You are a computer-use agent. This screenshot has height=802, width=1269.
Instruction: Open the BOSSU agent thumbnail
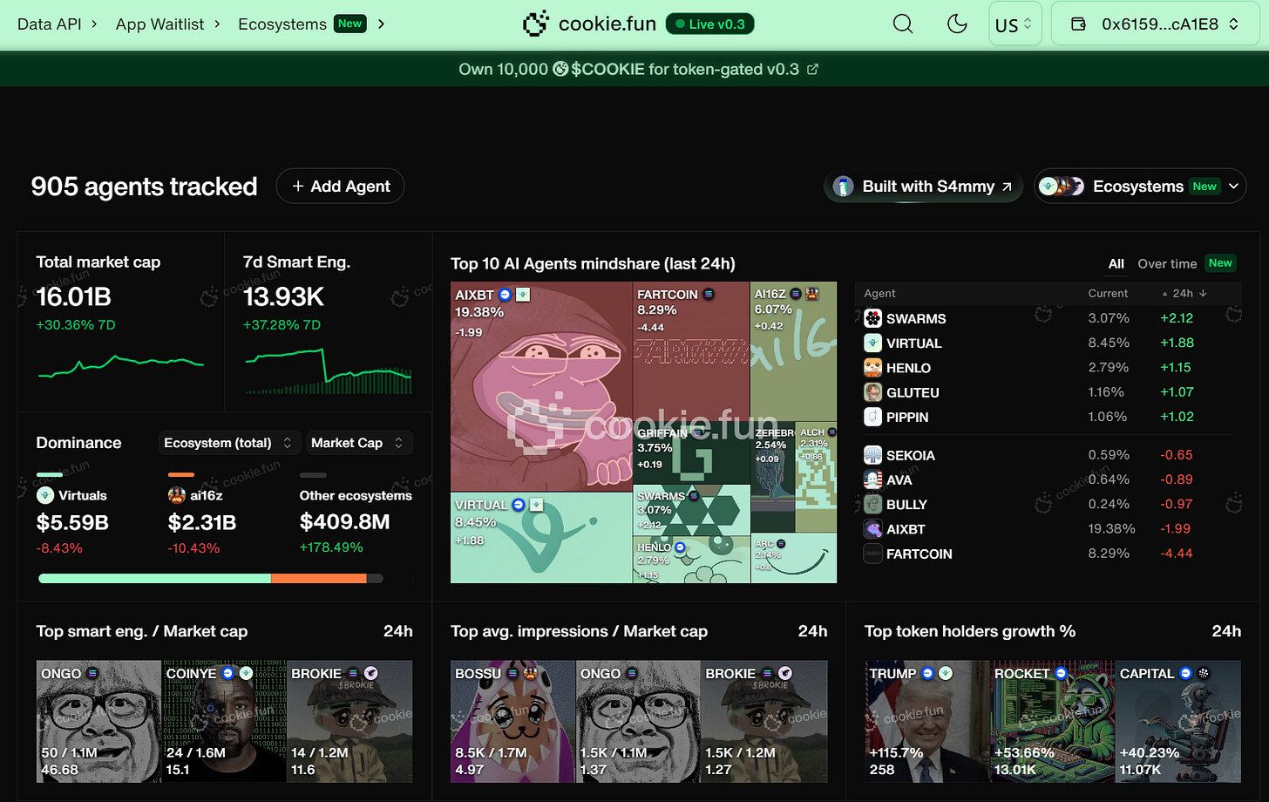click(513, 721)
